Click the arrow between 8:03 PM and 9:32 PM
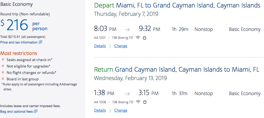The width and height of the screenshot is (264, 118). point(127,29)
